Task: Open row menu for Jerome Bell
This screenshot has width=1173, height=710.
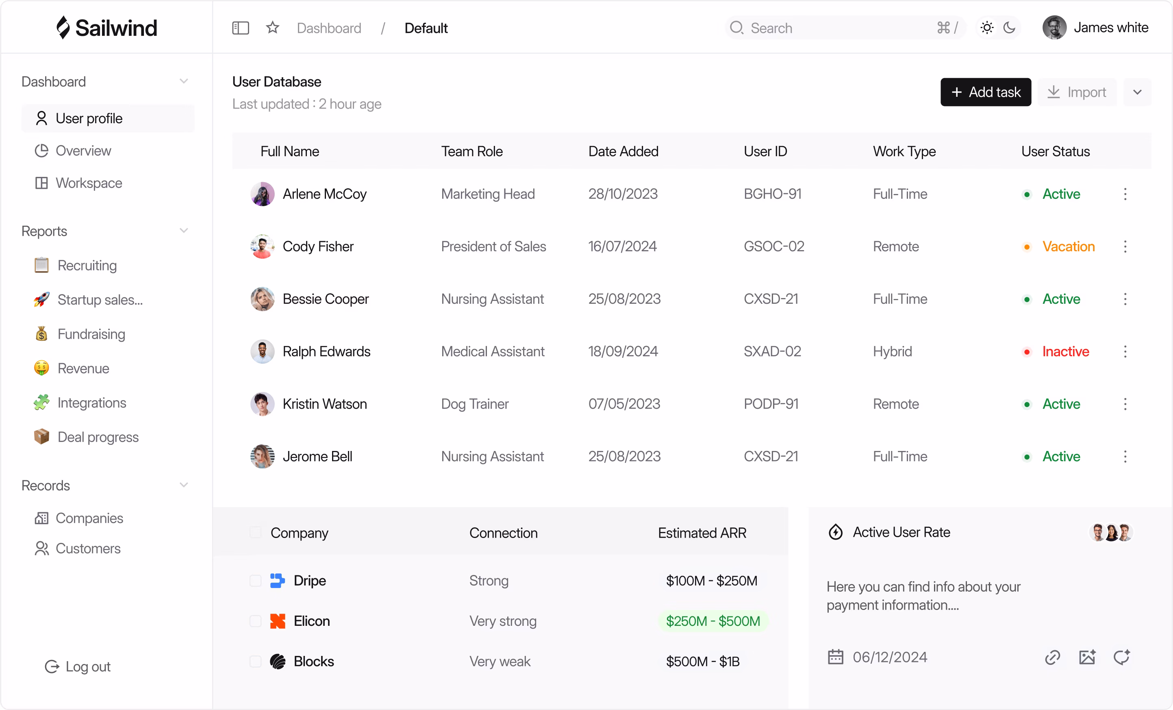Action: point(1125,456)
